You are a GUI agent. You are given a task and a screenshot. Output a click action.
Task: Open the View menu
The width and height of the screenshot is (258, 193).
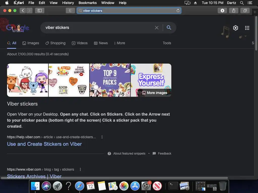[54, 3]
